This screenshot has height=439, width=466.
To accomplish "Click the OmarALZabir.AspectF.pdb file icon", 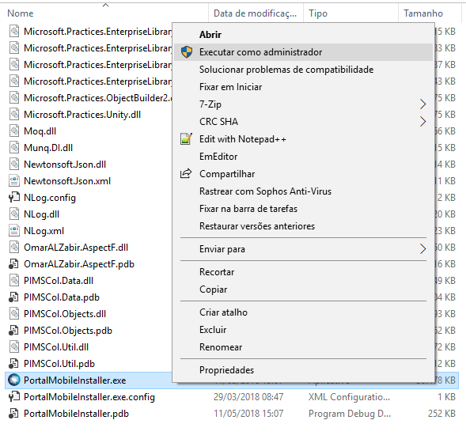I will pyautogui.click(x=13, y=264).
